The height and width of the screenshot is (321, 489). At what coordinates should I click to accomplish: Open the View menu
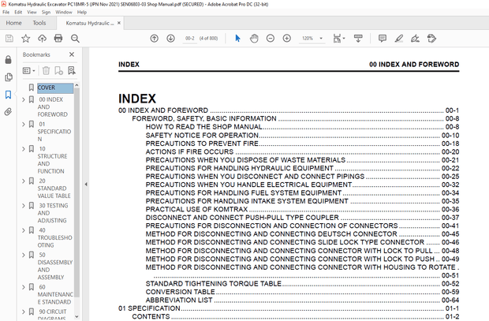click(x=32, y=12)
